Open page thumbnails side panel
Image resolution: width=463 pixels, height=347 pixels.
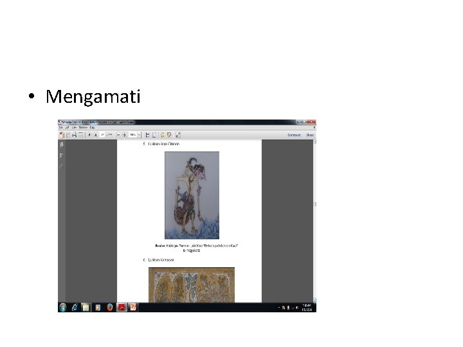(62, 145)
